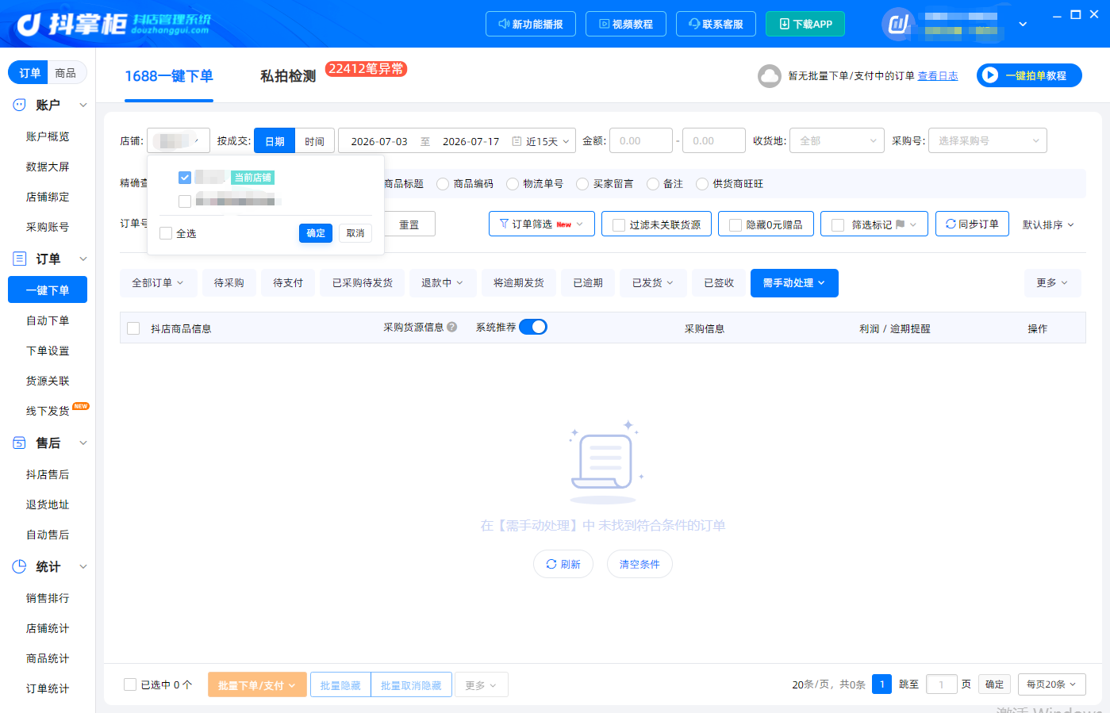This screenshot has width=1110, height=713.
Task: Enable 过滤未关联货源 checkbox
Action: click(x=619, y=225)
